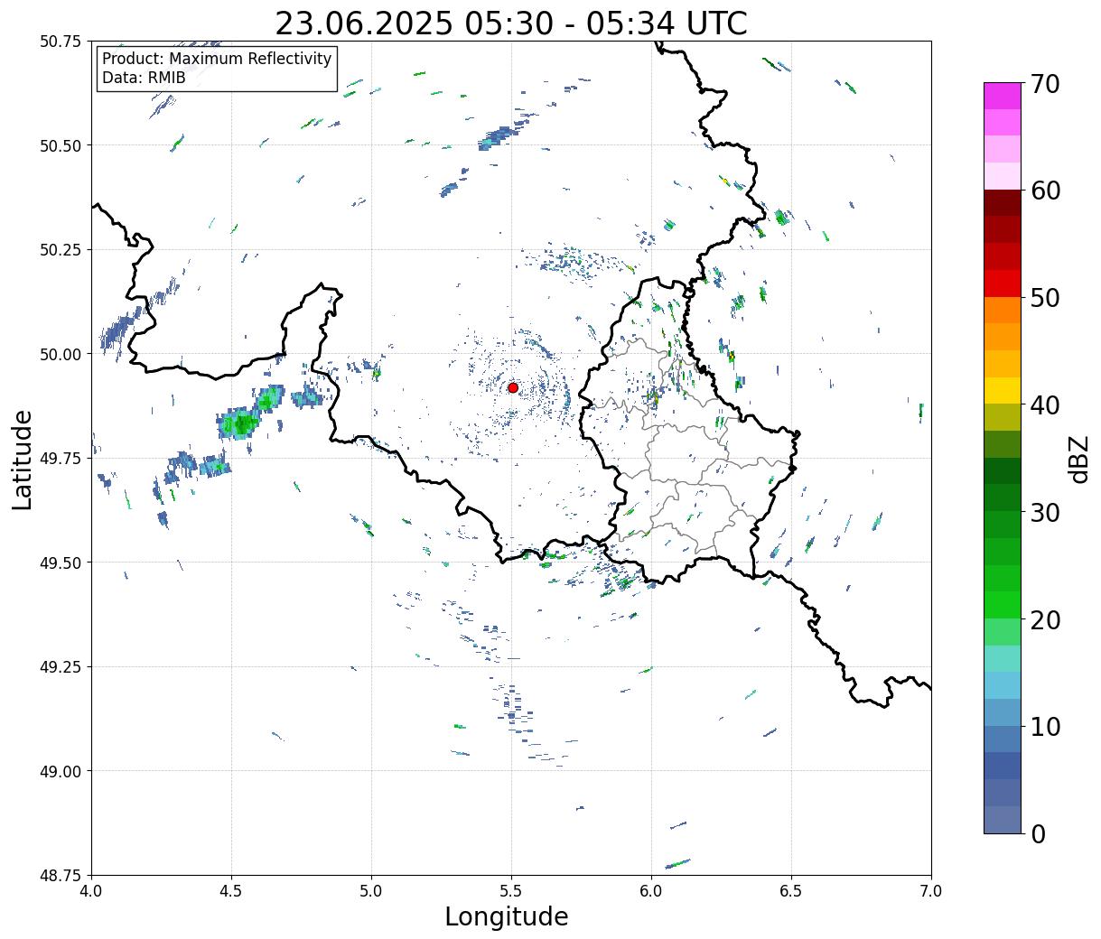Click colorbar tick label 0

click(x=1038, y=834)
